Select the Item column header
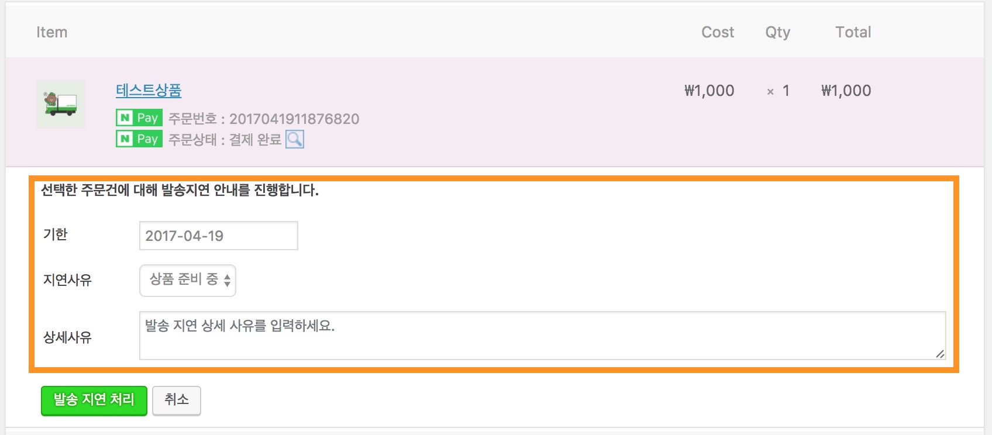The width and height of the screenshot is (992, 435). (x=52, y=32)
